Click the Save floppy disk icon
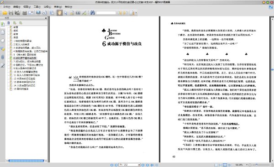Image resolution: width=274 pixels, height=167 pixels. coord(11,13)
